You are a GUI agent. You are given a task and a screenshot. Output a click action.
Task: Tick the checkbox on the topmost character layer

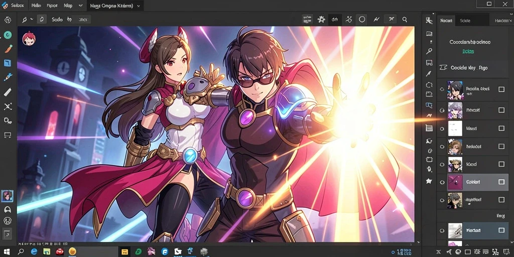click(x=501, y=89)
